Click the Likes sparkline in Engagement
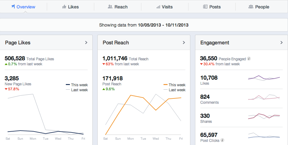Screen dimensions: 288x145 264,78
